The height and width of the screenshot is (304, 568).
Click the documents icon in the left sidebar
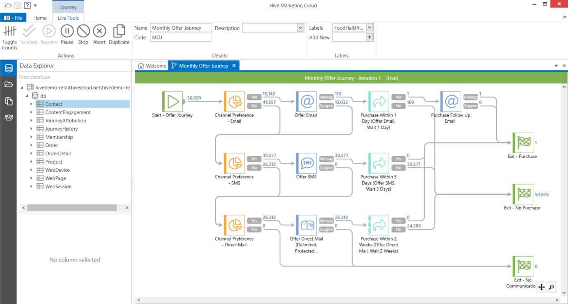click(9, 101)
